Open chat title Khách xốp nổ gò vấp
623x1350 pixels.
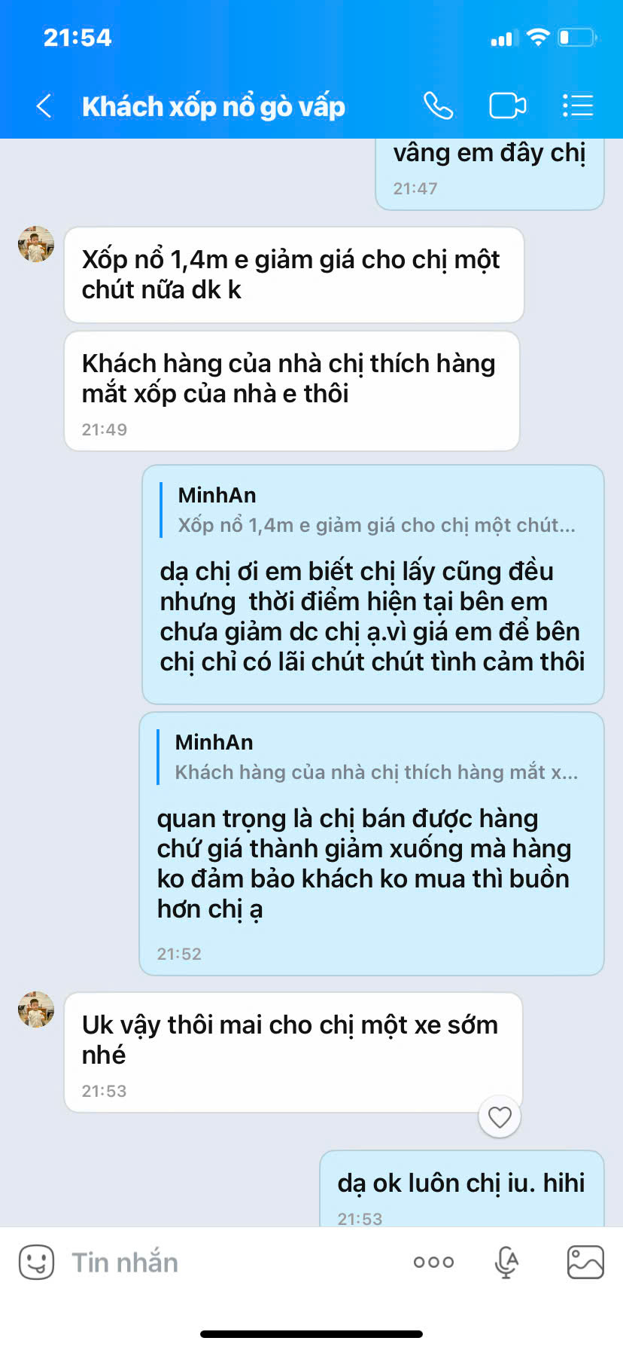tap(214, 107)
